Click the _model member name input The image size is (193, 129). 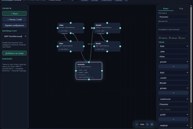coord(173,78)
